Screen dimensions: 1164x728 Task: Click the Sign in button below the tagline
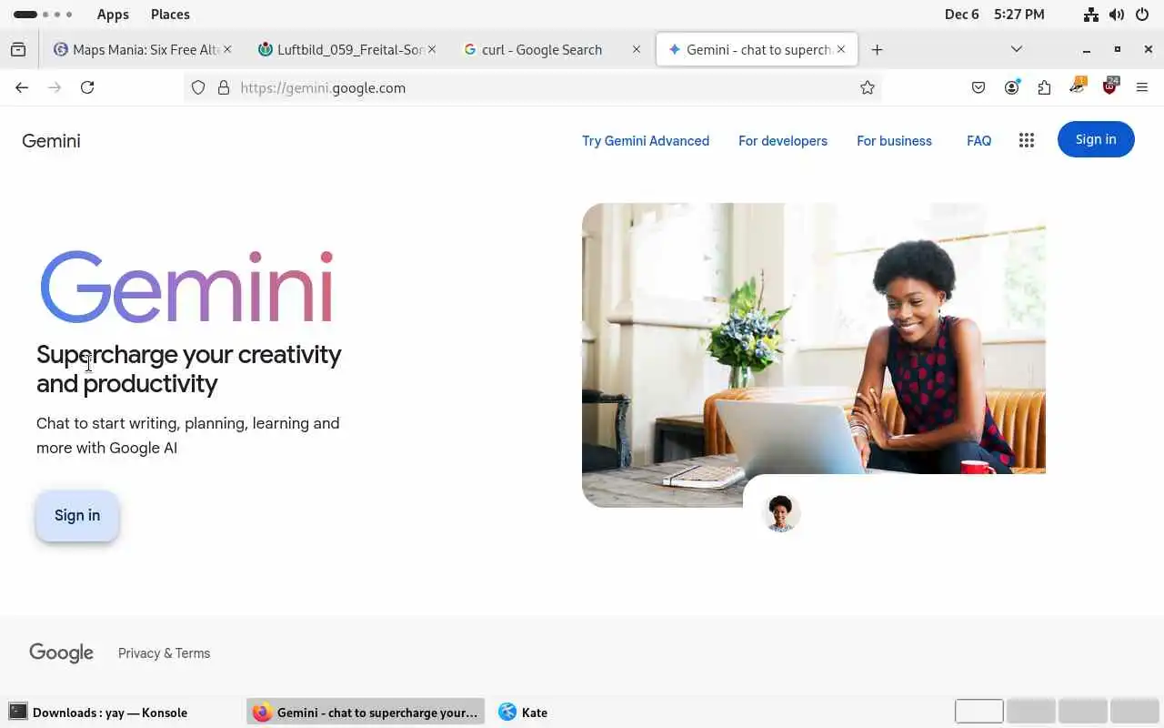point(77,515)
